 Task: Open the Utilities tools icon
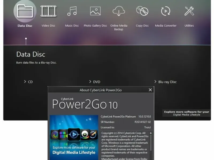point(189,11)
